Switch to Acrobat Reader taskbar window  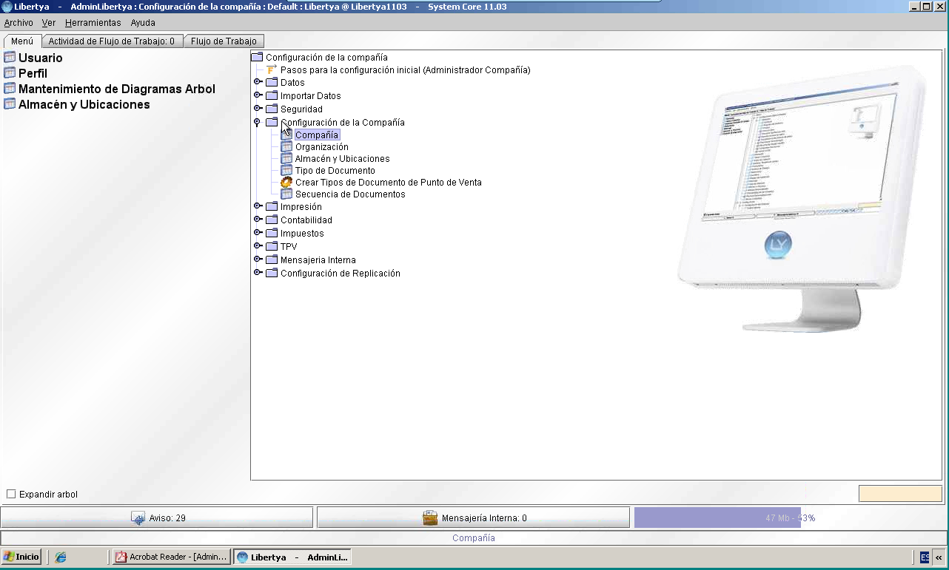click(x=171, y=557)
